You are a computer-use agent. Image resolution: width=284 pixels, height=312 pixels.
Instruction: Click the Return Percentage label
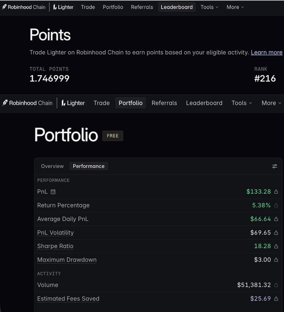click(63, 205)
